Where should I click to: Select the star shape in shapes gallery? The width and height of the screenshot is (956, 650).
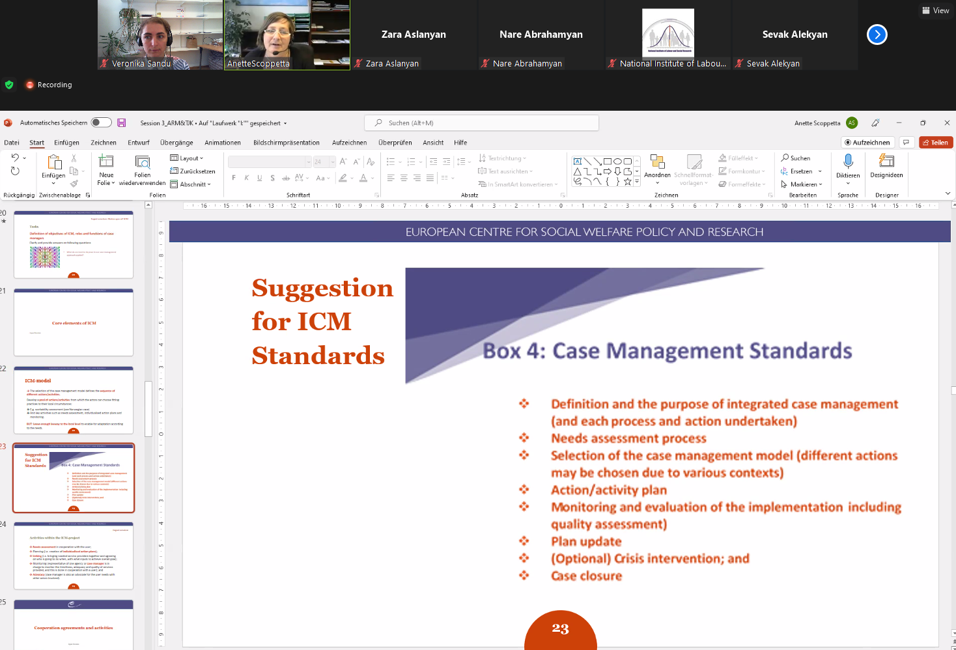click(627, 182)
